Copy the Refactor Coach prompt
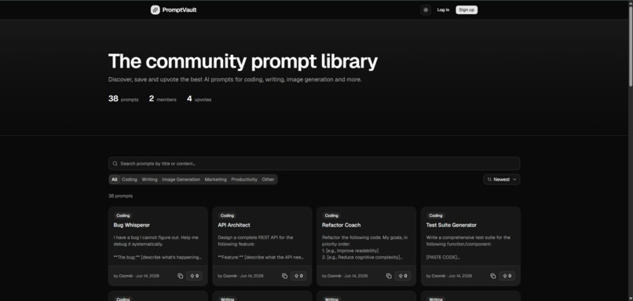Screen dimensions: 633x301 click(389, 276)
